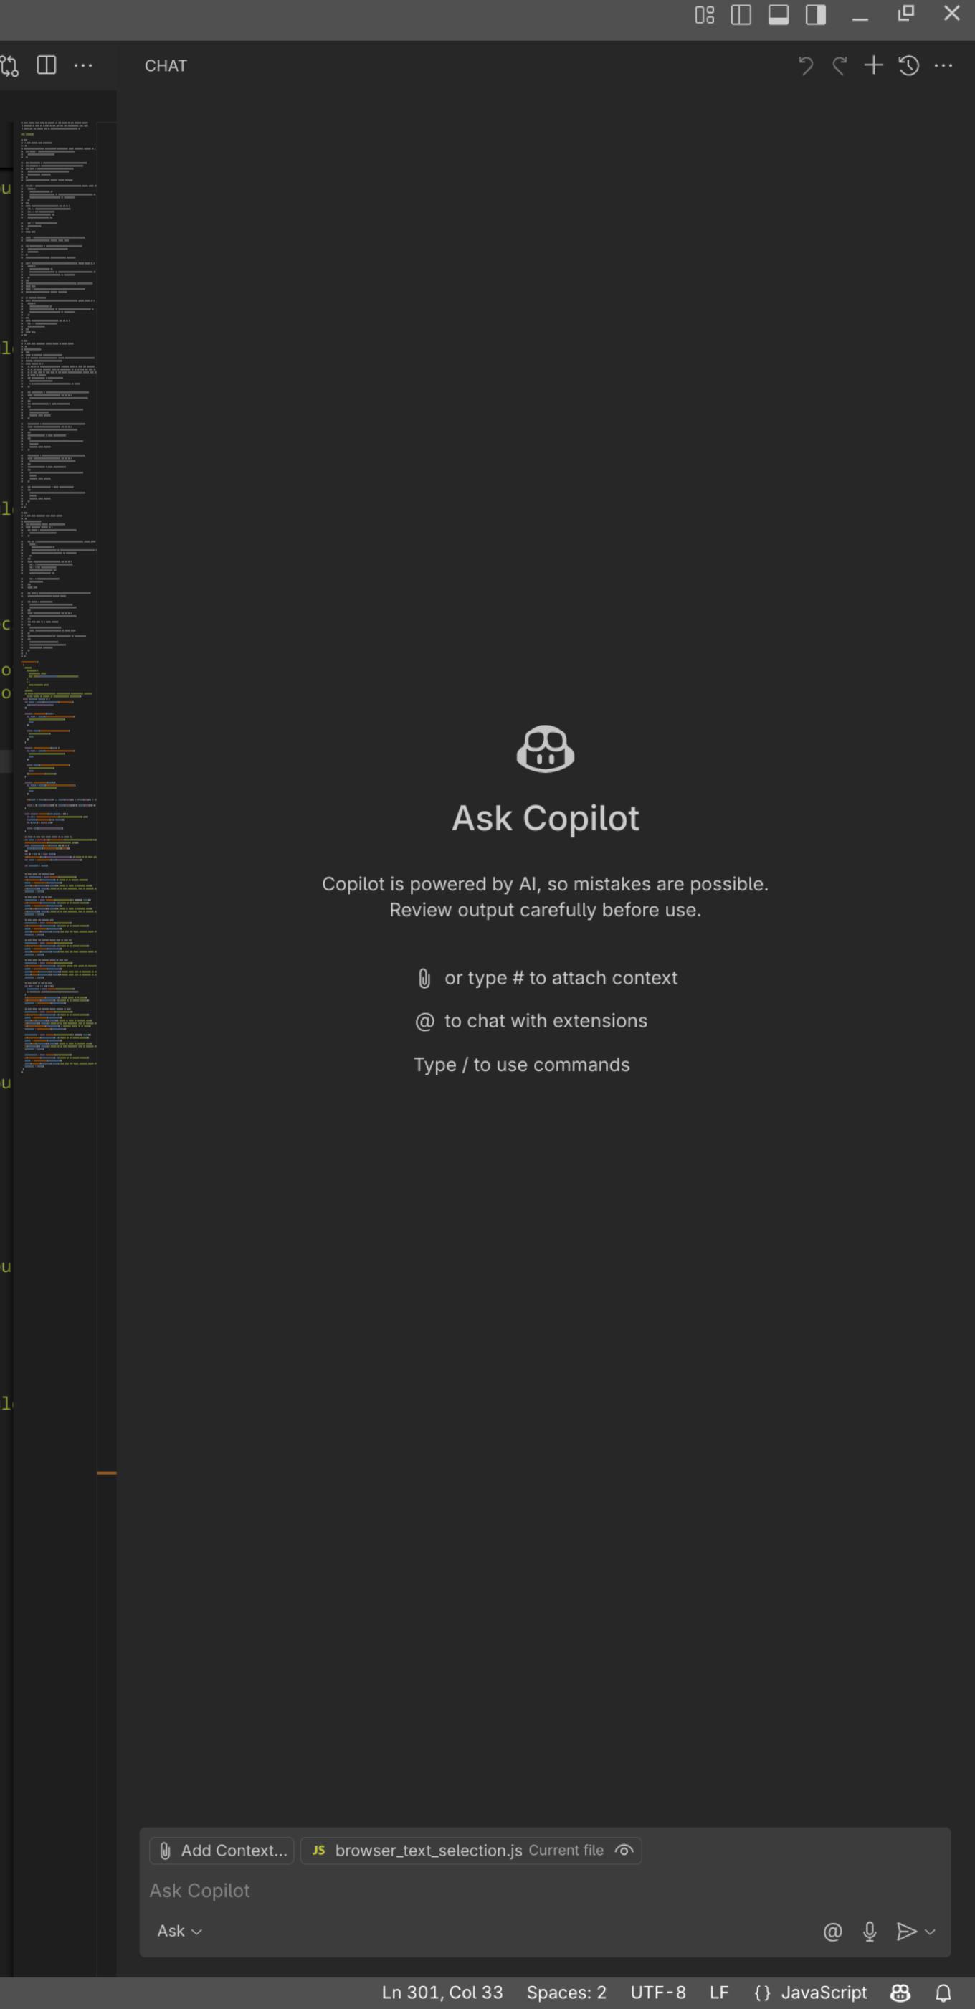Click the microphone voice input icon
Image resolution: width=975 pixels, height=2009 pixels.
click(x=870, y=1931)
